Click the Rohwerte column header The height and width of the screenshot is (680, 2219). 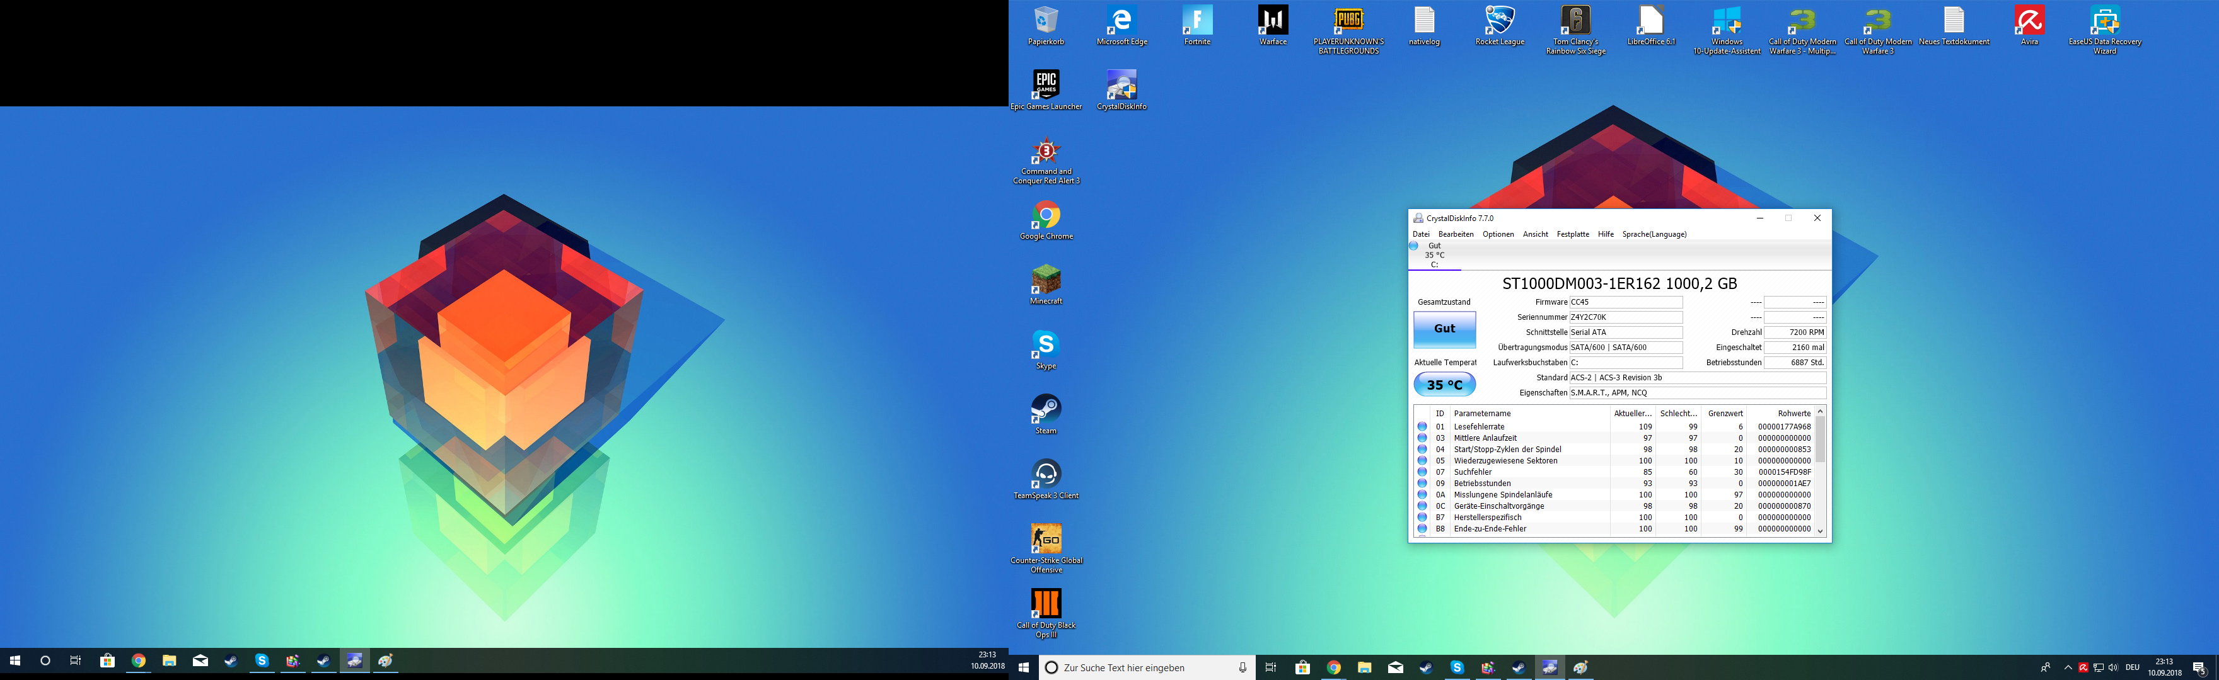1793,413
